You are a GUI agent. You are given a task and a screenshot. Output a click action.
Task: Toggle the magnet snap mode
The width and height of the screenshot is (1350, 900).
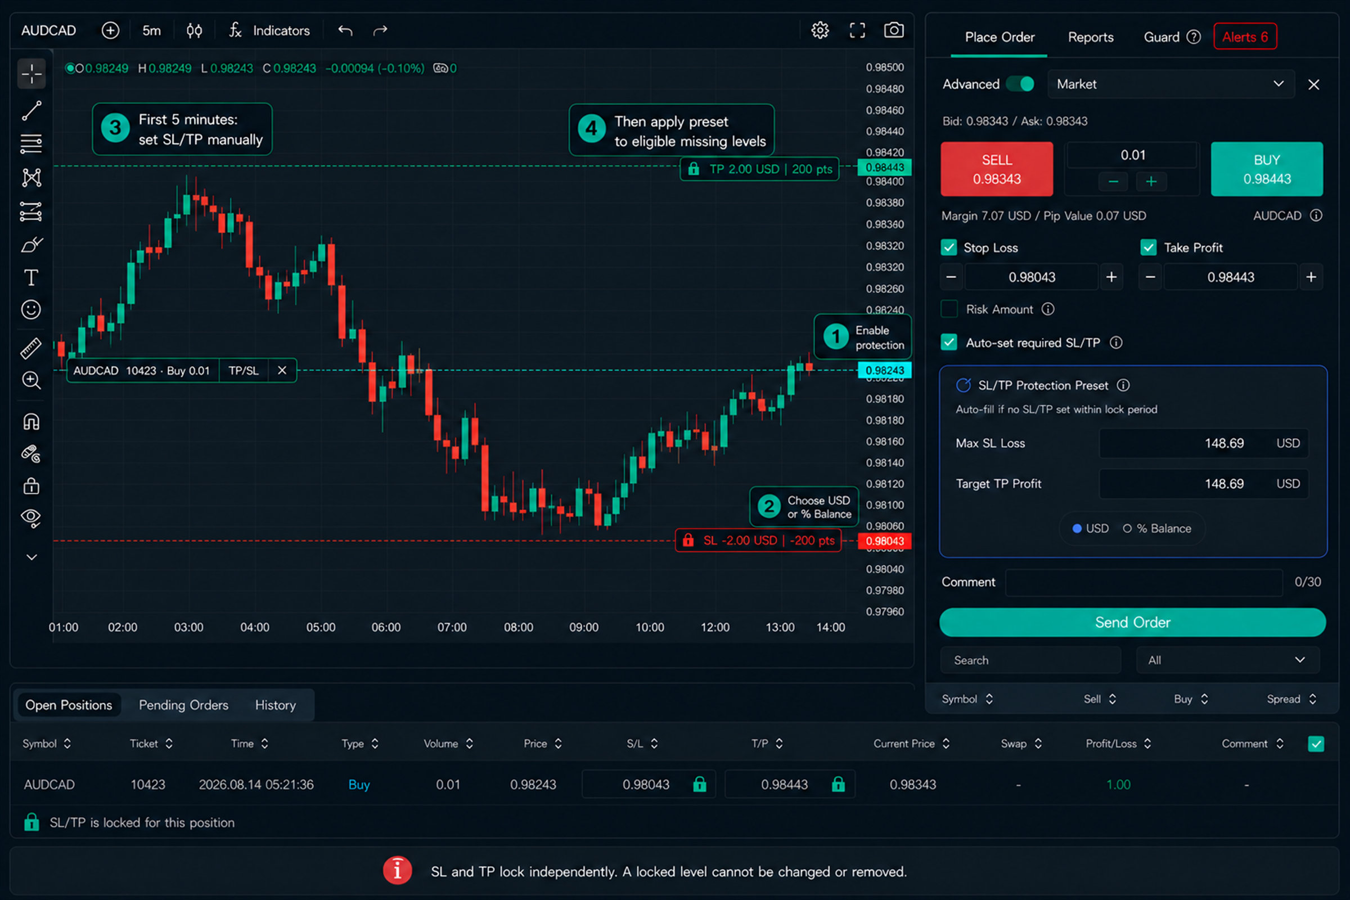coord(31,422)
